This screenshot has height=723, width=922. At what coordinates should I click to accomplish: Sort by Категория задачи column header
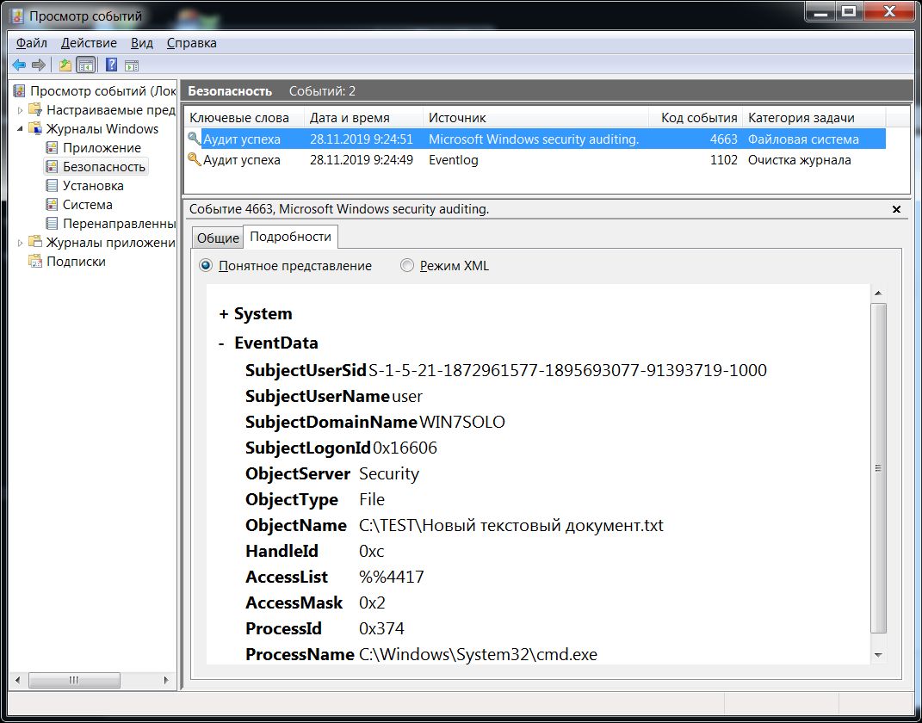pos(814,118)
